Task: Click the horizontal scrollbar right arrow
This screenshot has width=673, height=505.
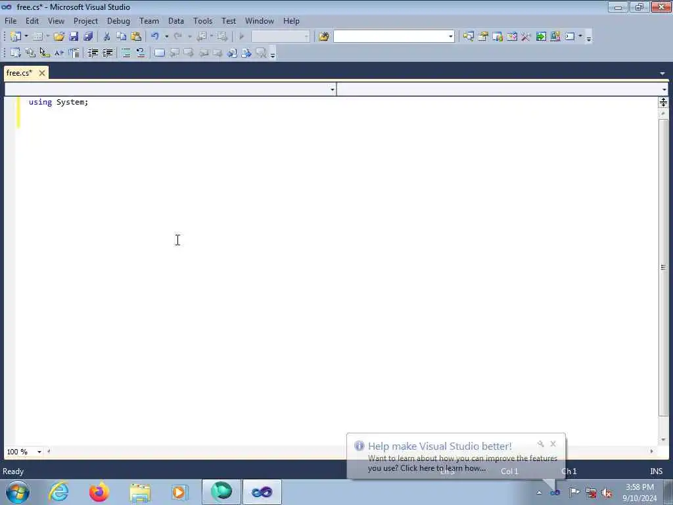Action: point(651,451)
